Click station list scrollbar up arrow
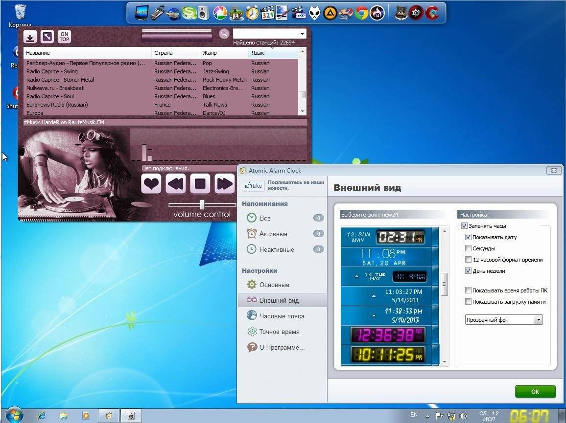Screen dimensions: 566x423 [x=303, y=51]
